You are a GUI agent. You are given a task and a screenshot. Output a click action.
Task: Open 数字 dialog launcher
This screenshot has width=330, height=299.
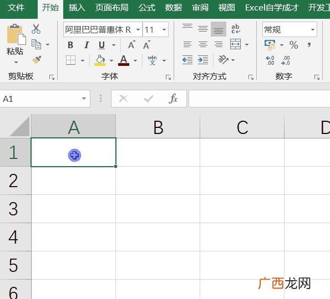pyautogui.click(x=317, y=78)
